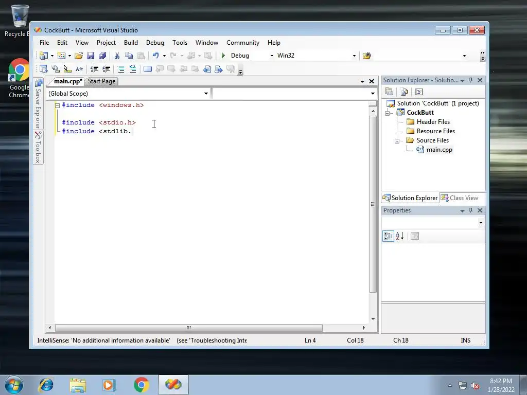Open the Build menu
The width and height of the screenshot is (527, 395).
[x=131, y=43]
